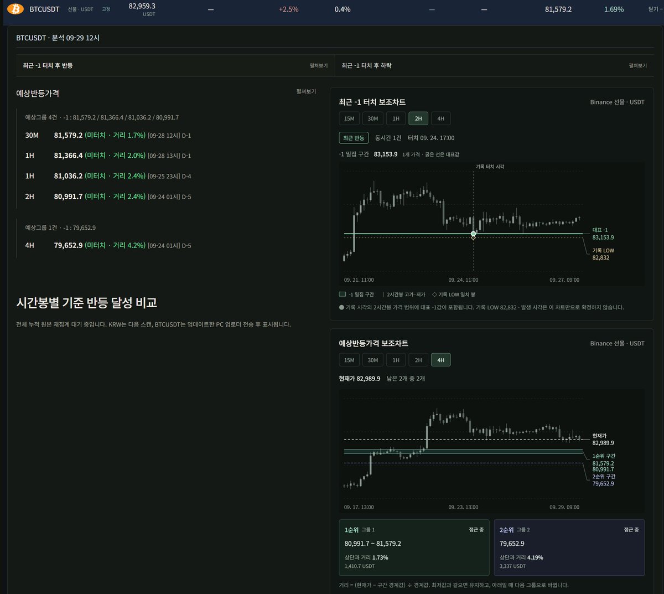664x594 pixels.
Task: Select 15M in 예상반등가격 보조차트
Action: 349,360
